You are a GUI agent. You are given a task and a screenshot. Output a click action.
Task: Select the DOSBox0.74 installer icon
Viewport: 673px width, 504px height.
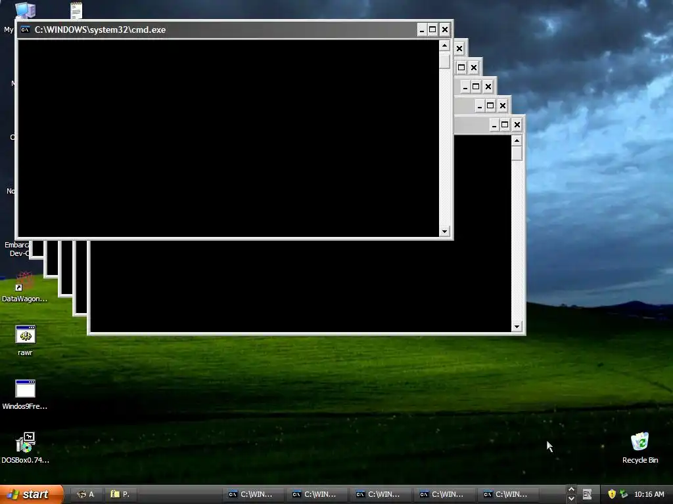point(26,448)
